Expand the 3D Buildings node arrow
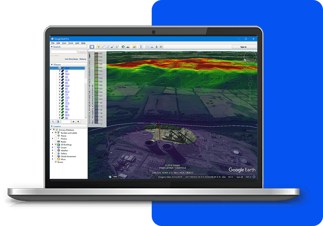Viewport: 323px width, 226px height. tap(53, 145)
